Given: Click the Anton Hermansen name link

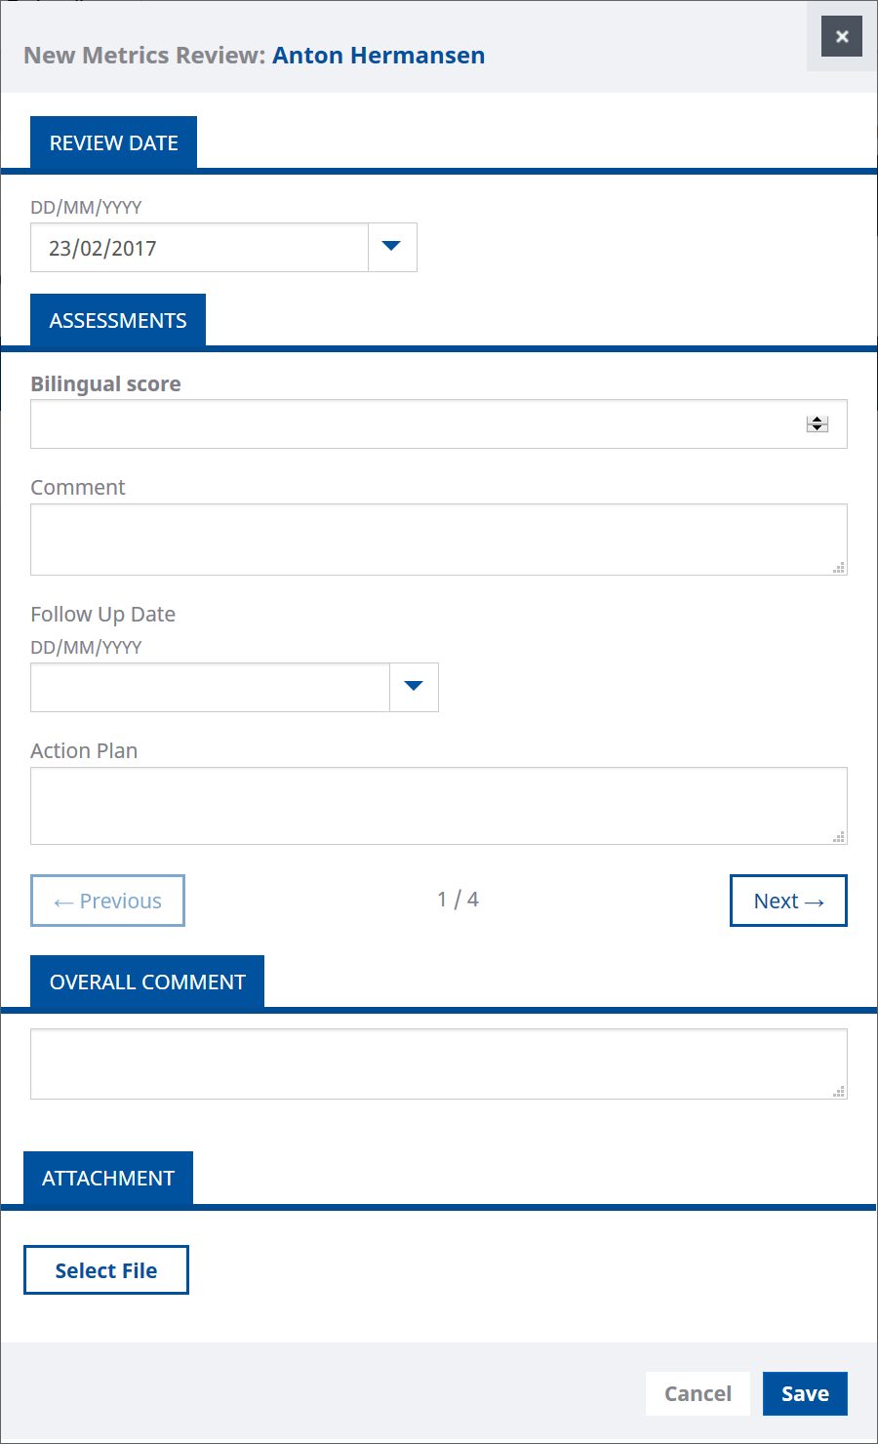Looking at the screenshot, I should [x=379, y=56].
